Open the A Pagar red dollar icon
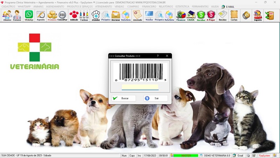 click(x=211, y=15)
